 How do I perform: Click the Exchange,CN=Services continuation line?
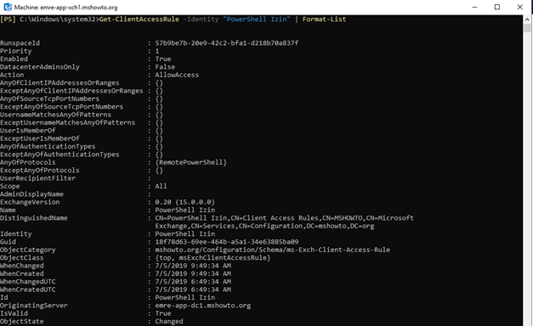(264, 226)
